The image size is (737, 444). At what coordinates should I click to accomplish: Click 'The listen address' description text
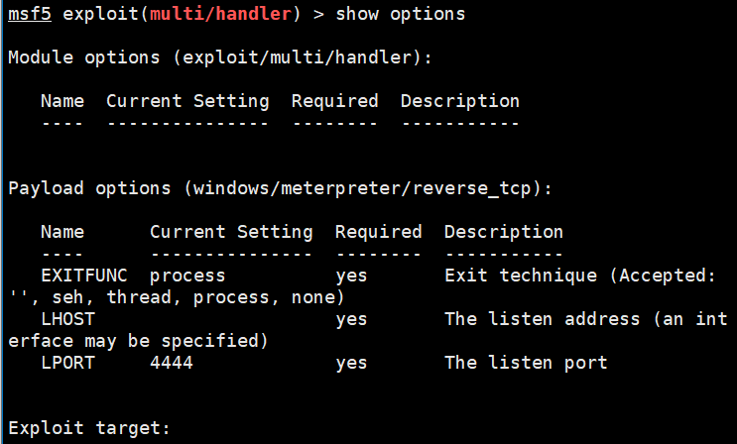click(x=542, y=319)
